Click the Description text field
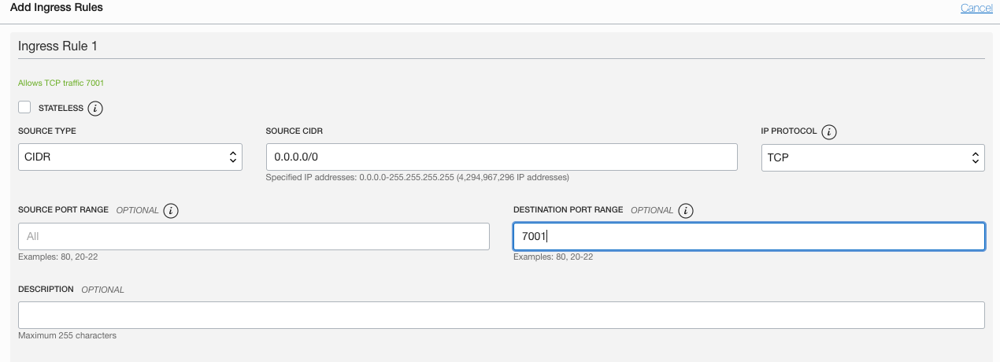The height and width of the screenshot is (362, 1000). coord(502,315)
